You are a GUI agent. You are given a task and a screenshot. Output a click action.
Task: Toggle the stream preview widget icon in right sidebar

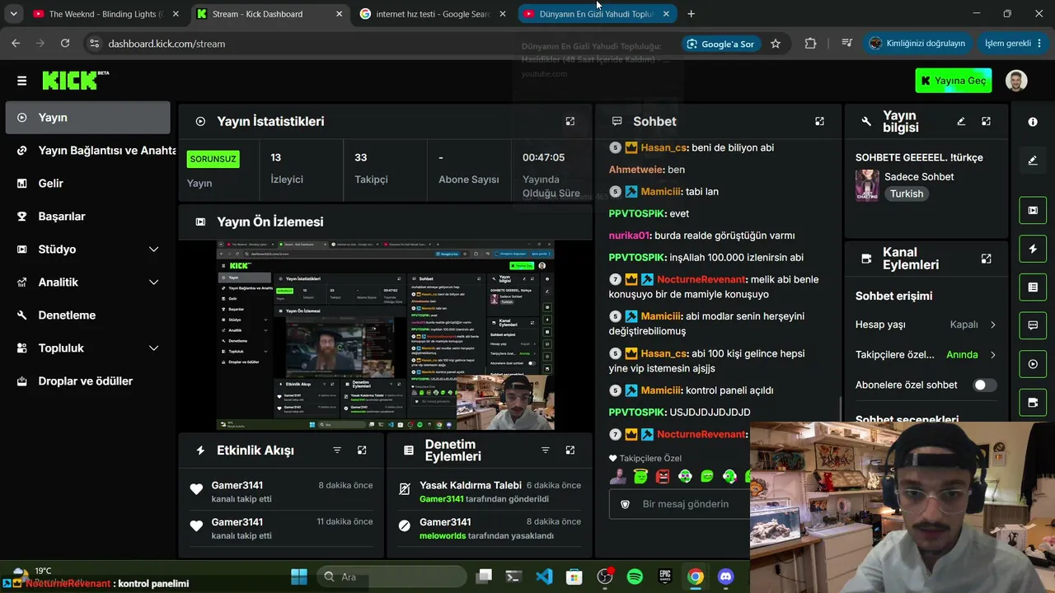[1033, 210]
